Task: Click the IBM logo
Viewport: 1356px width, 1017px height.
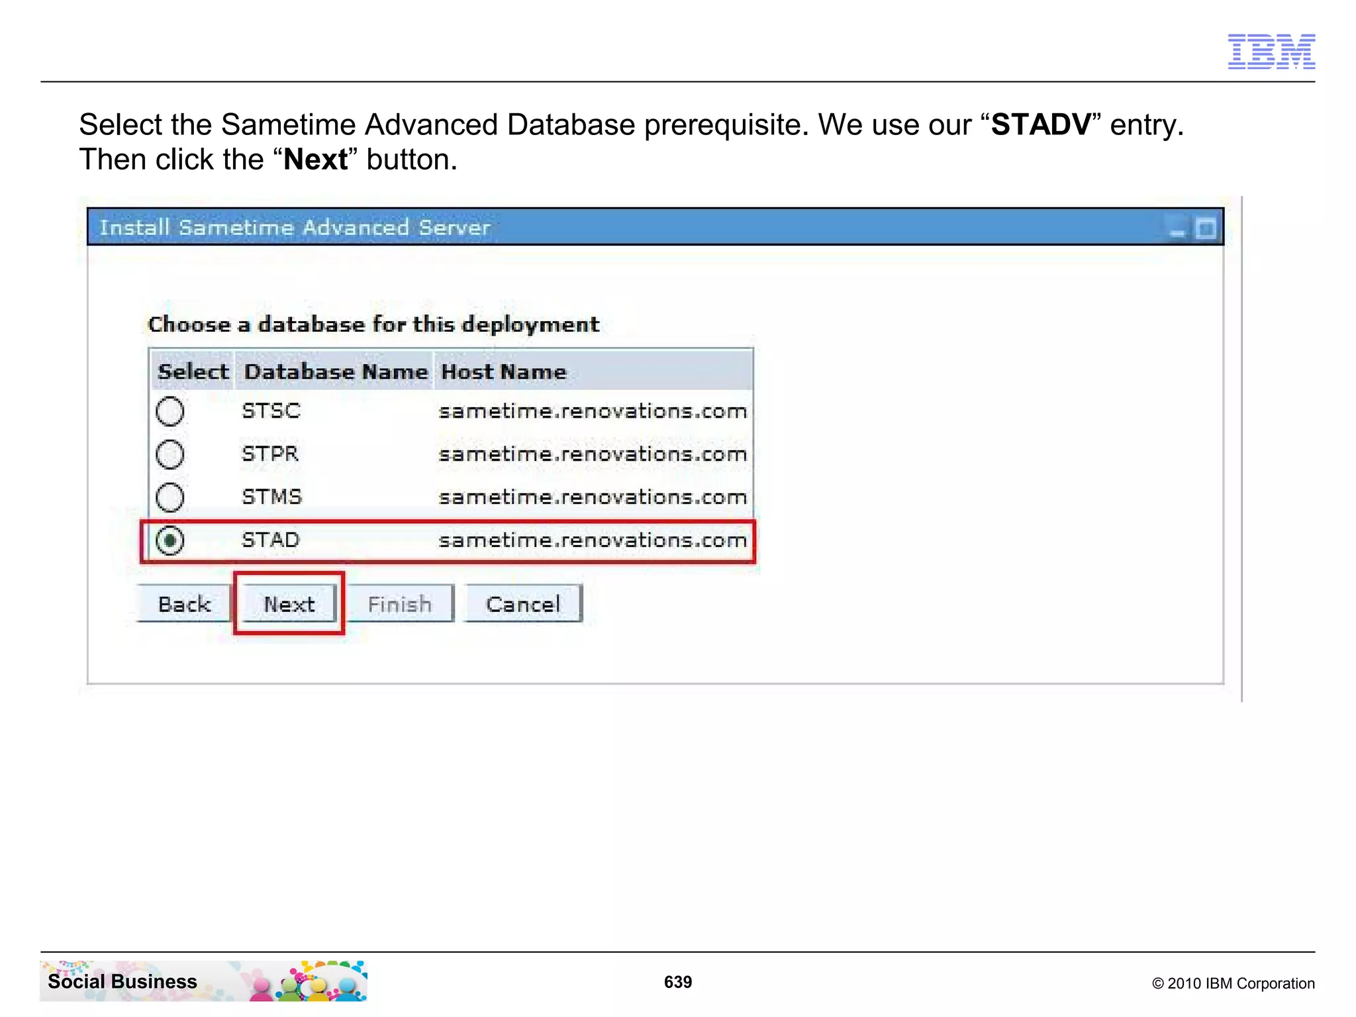Action: pos(1271,51)
